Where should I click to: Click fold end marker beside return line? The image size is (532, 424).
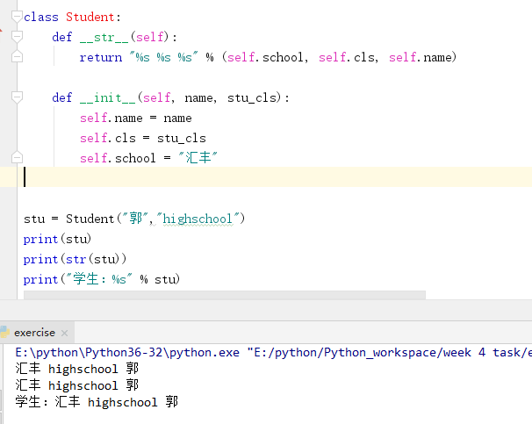17,56
